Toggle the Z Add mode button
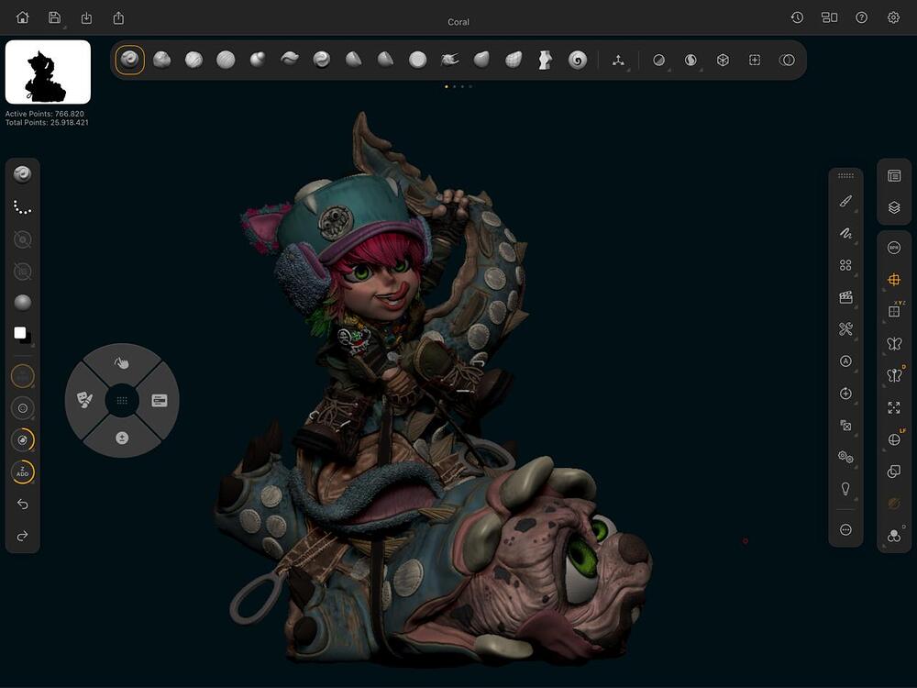The width and height of the screenshot is (917, 688). 23,472
